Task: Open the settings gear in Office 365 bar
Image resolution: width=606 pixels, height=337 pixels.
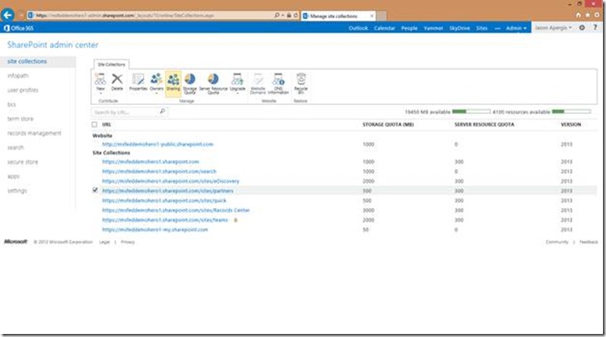Action: point(582,27)
